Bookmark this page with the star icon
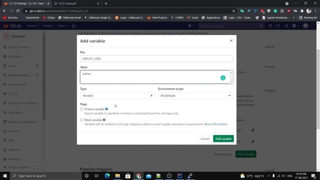 pyautogui.click(x=233, y=11)
